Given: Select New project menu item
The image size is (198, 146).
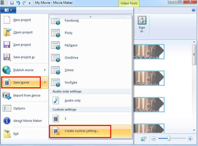Looking at the screenshot, I should [x=25, y=20].
